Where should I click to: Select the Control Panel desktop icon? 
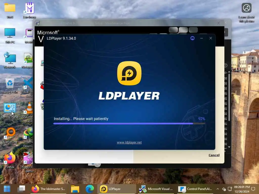pos(10,111)
